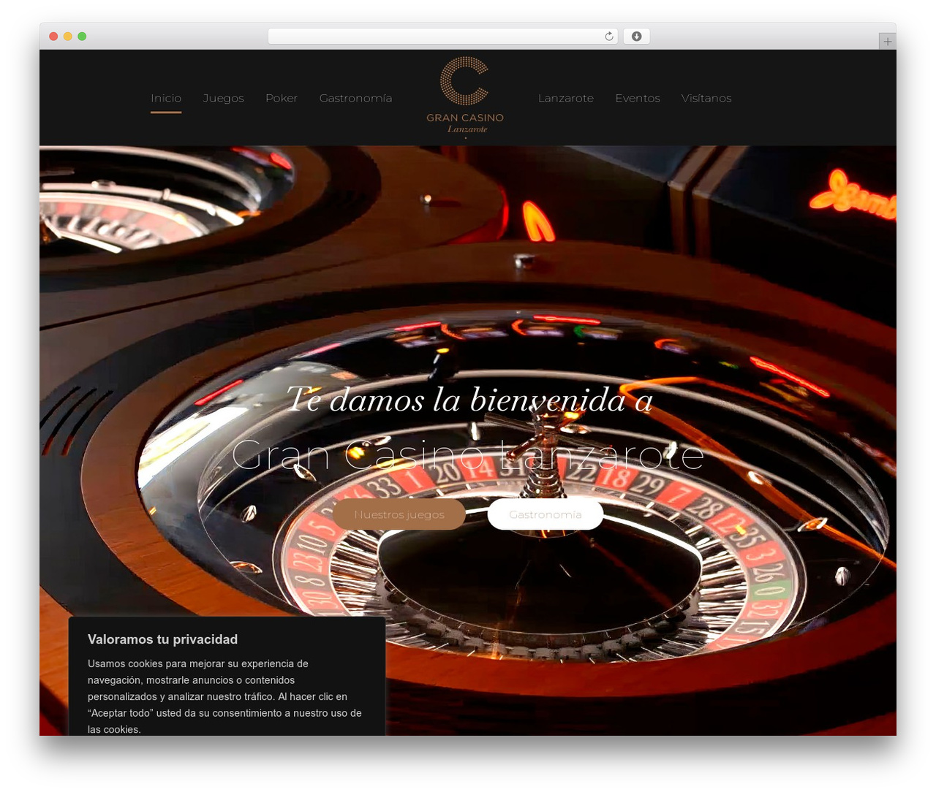
Task: Open the Eventos menu item
Action: [638, 98]
